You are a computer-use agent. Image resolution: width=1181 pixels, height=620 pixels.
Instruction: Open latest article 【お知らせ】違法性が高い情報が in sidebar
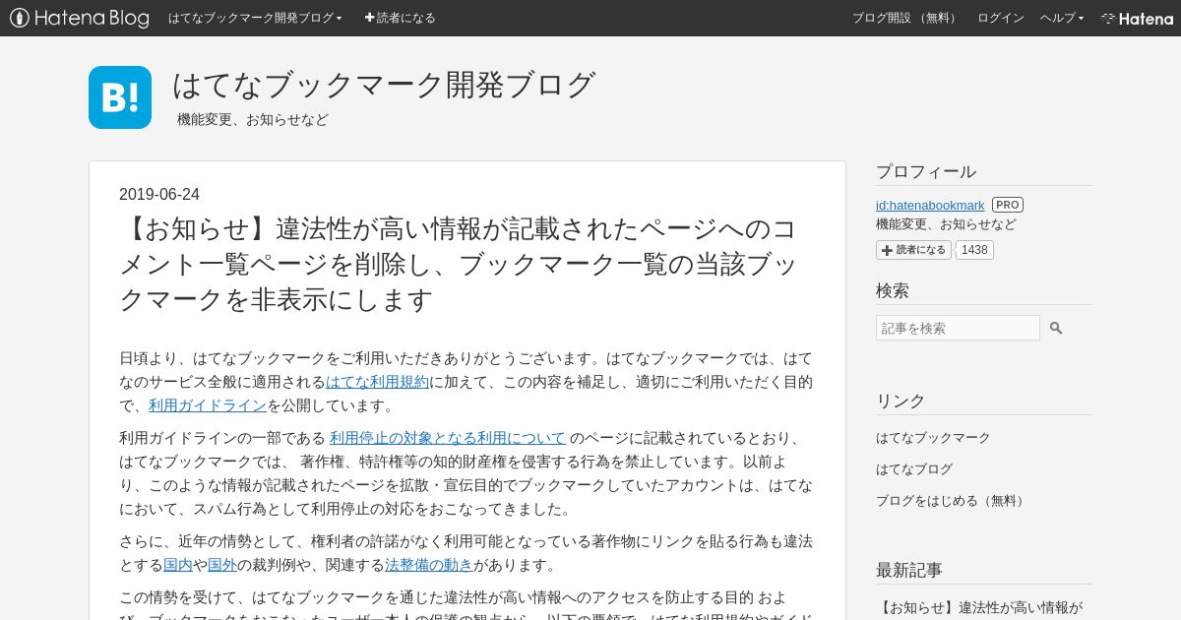[x=979, y=607]
